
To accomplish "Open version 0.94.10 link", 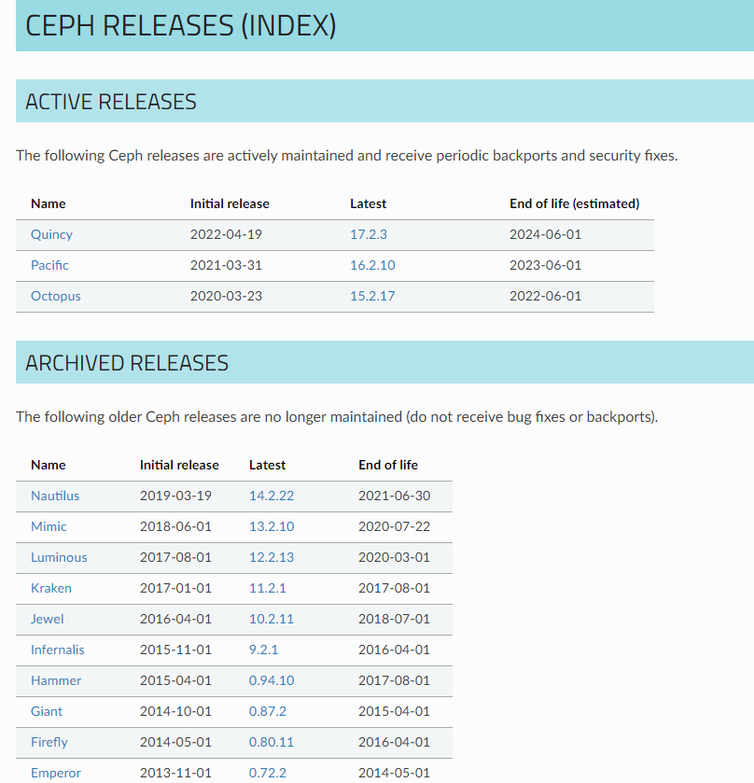I will click(272, 680).
